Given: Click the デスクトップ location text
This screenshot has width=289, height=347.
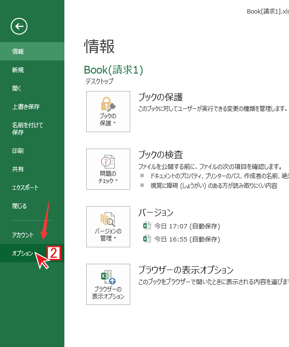Looking at the screenshot, I should pyautogui.click(x=99, y=81).
